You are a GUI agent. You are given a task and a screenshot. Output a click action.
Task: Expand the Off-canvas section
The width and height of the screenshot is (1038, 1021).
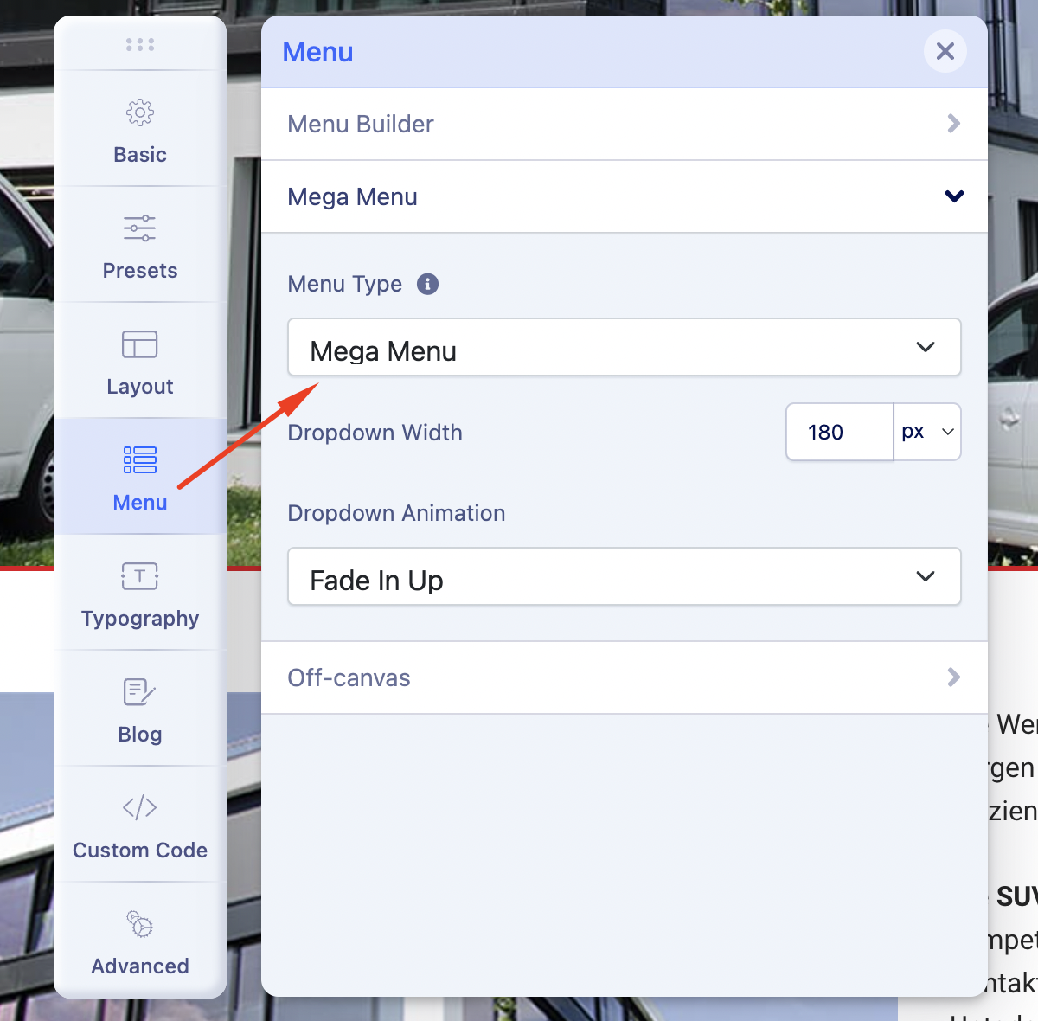pyautogui.click(x=625, y=677)
